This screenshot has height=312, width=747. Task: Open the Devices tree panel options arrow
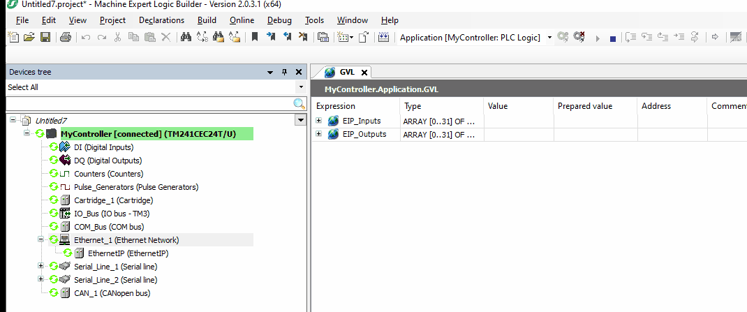coord(270,73)
